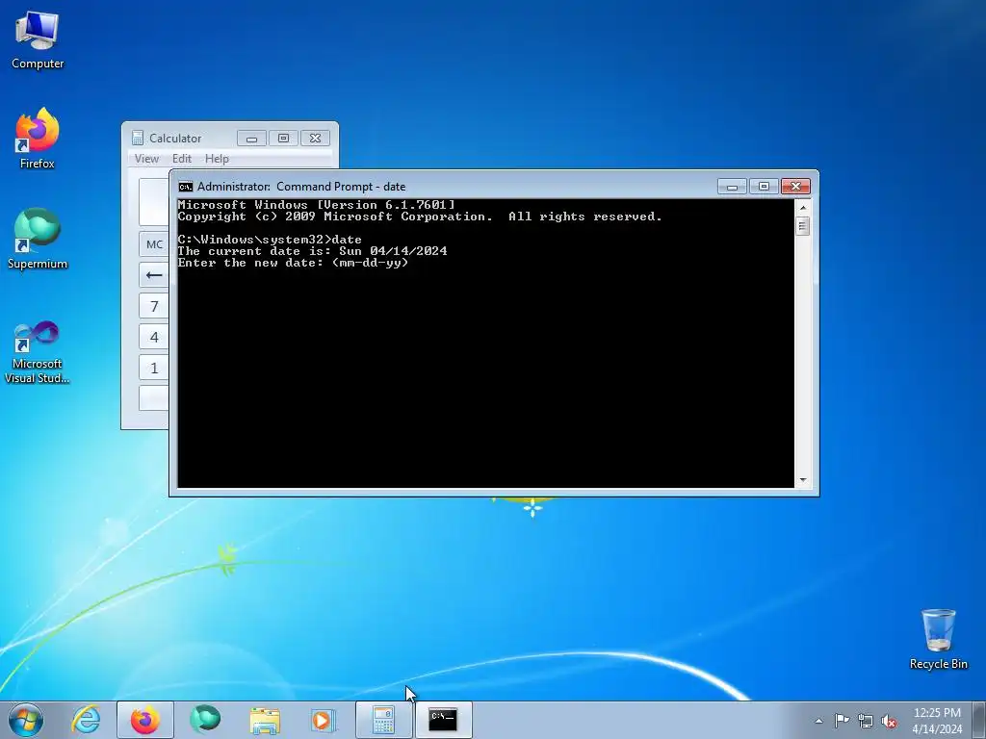Screen dimensions: 986x739
Task: Click the Calculator title bar icon
Action: click(x=138, y=138)
